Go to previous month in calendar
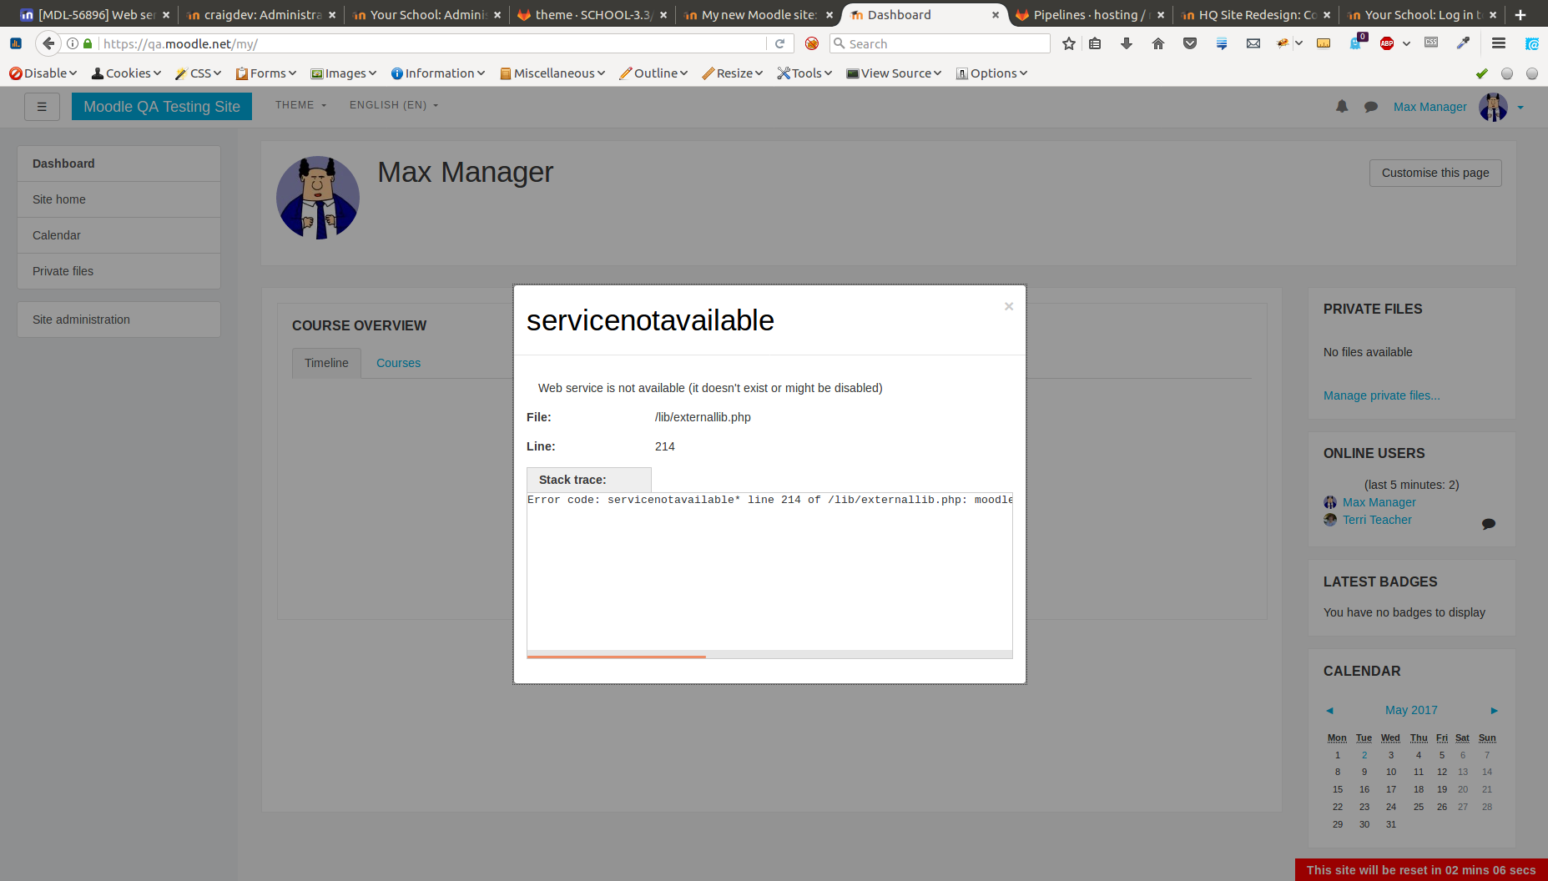The width and height of the screenshot is (1548, 881). [x=1329, y=711]
